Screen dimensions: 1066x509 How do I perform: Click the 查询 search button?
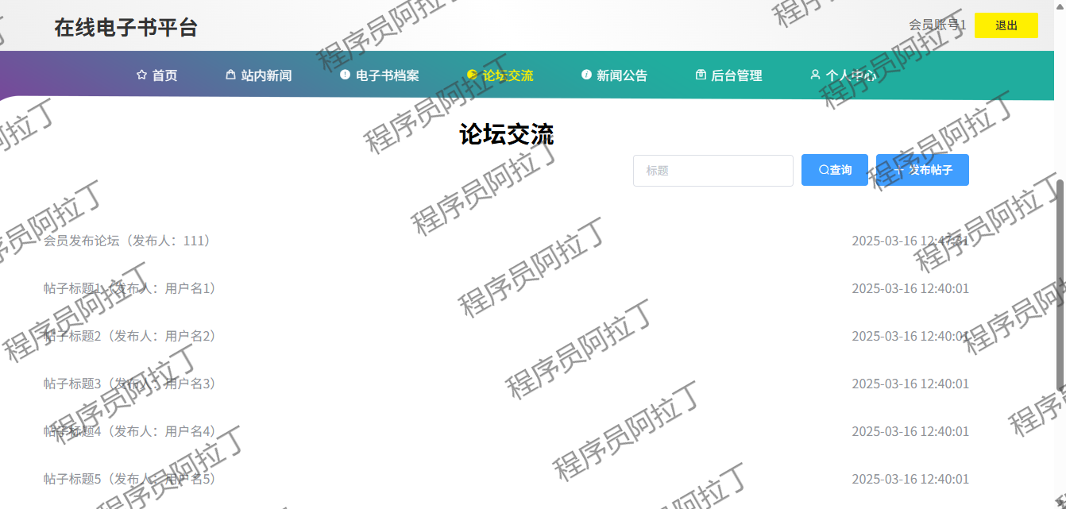point(835,170)
